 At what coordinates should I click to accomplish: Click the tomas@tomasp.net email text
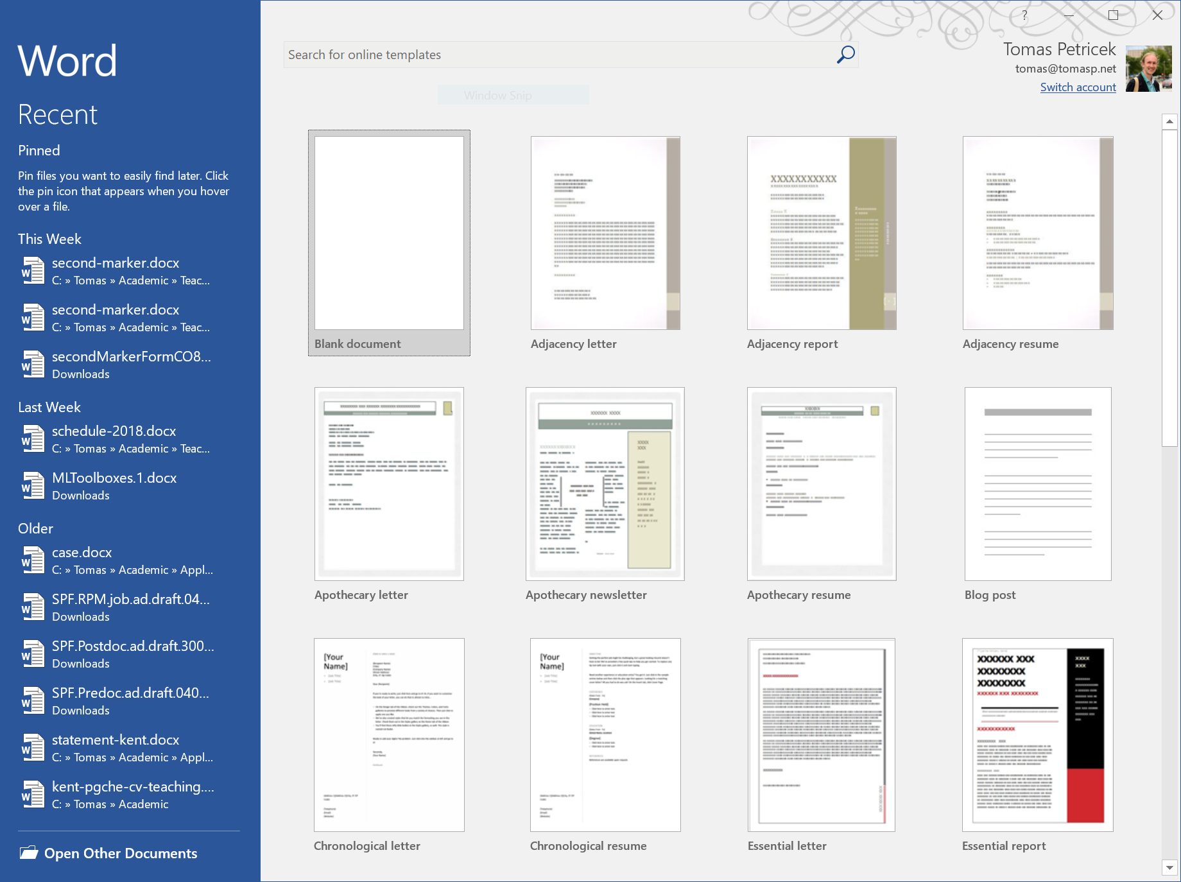[1065, 69]
